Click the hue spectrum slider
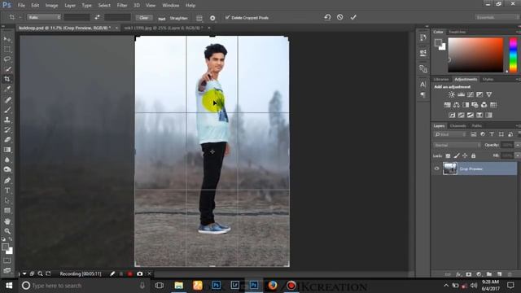 [x=514, y=55]
